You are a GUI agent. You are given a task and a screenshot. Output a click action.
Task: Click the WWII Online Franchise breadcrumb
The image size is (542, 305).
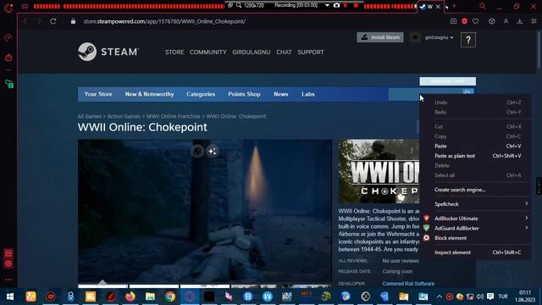173,117
